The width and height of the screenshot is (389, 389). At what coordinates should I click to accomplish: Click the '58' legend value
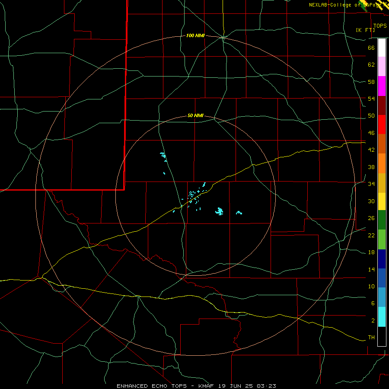pos(371,82)
